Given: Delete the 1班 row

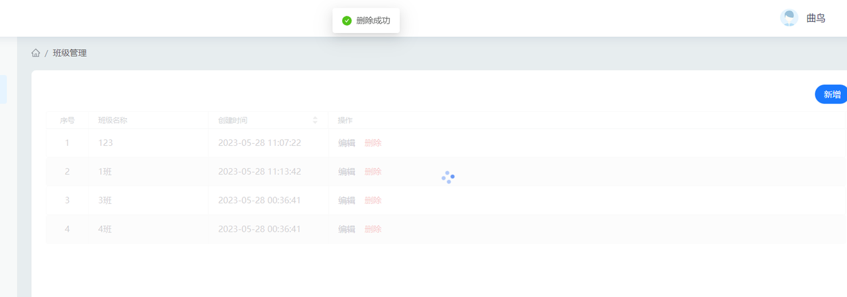Looking at the screenshot, I should point(373,172).
